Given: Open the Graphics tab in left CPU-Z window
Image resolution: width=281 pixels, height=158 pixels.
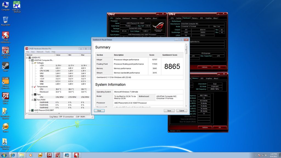Looking at the screenshot, I should [x=148, y=18].
